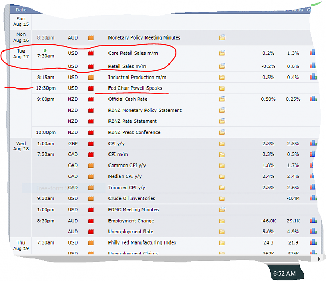The width and height of the screenshot is (326, 281).
Task: Open detail folder for RBNZ Monetary Policy Statement
Action: [x=222, y=110]
